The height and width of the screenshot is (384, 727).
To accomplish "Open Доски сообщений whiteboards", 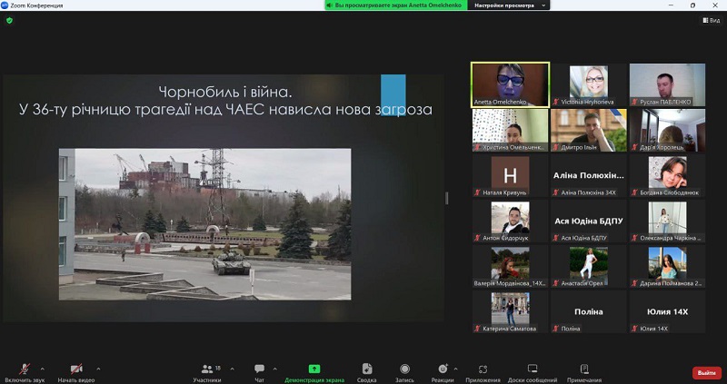I will [533, 370].
